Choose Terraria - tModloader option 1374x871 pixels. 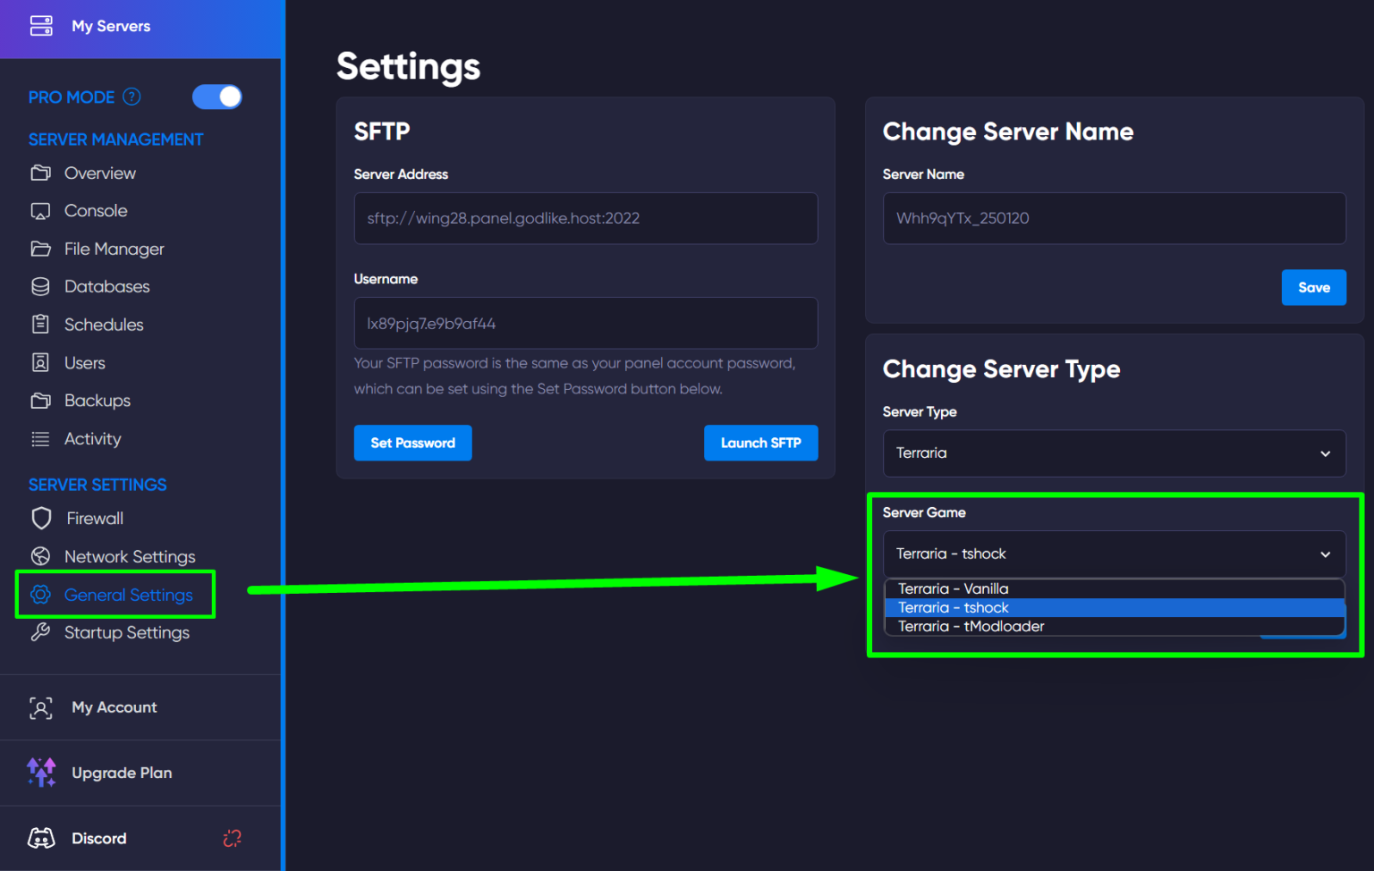click(x=1114, y=626)
